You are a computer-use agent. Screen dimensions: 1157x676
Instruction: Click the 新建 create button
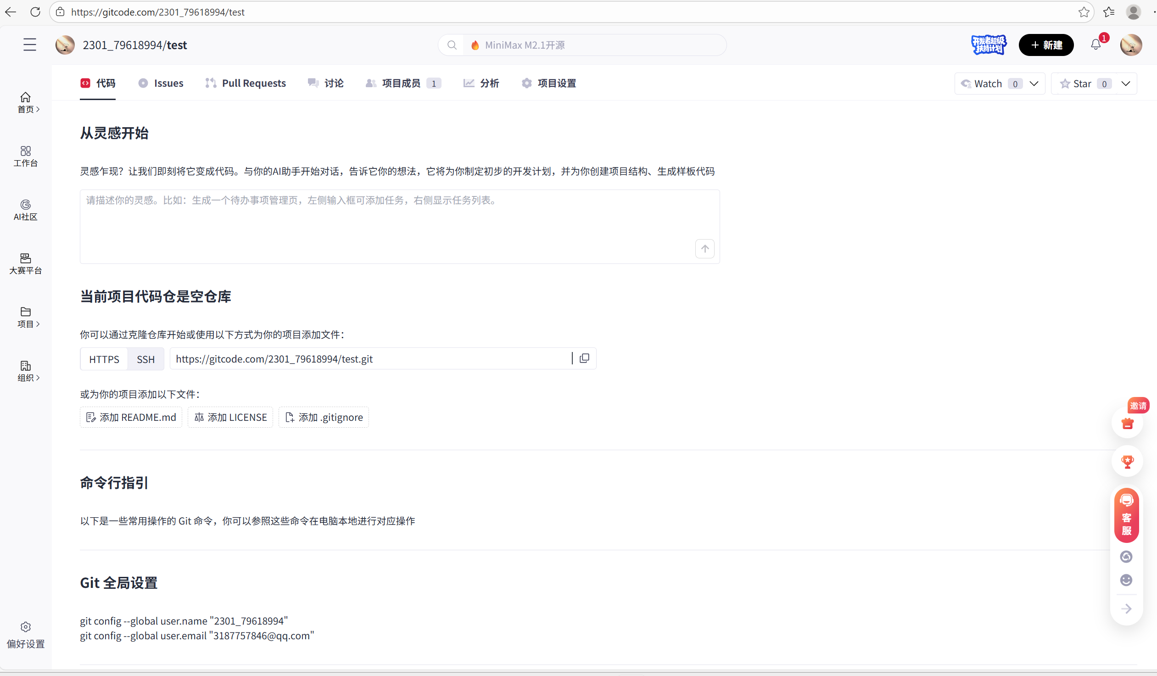[1046, 45]
